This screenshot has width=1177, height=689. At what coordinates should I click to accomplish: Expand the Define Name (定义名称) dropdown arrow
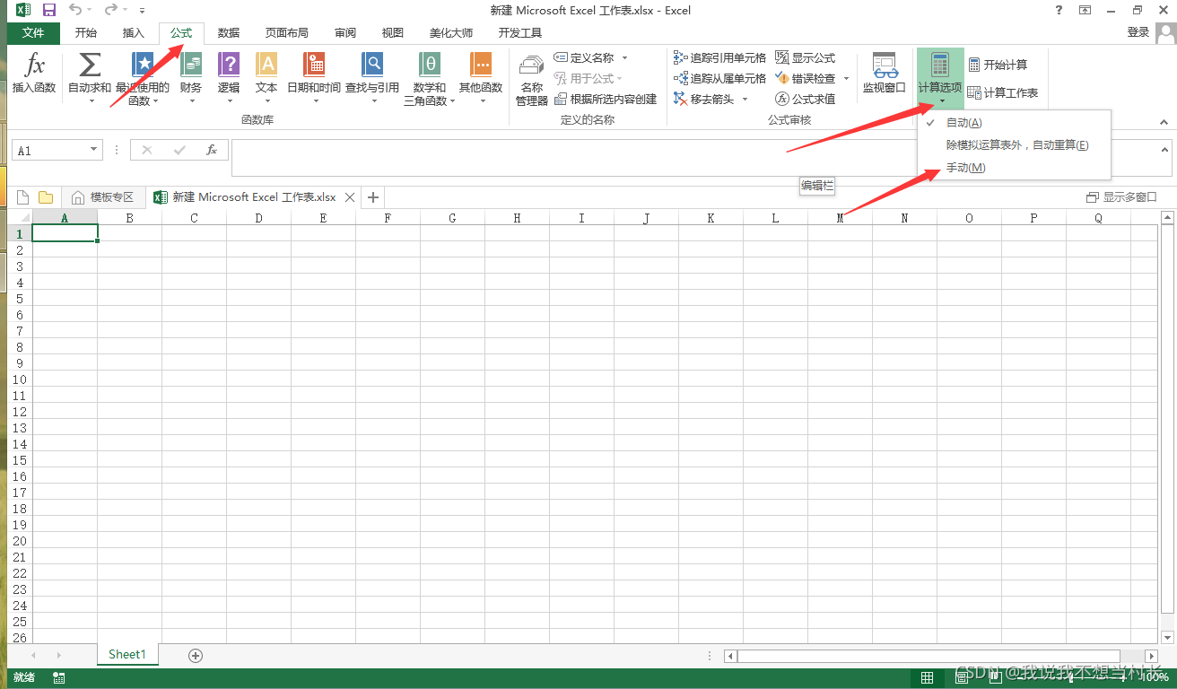(625, 57)
